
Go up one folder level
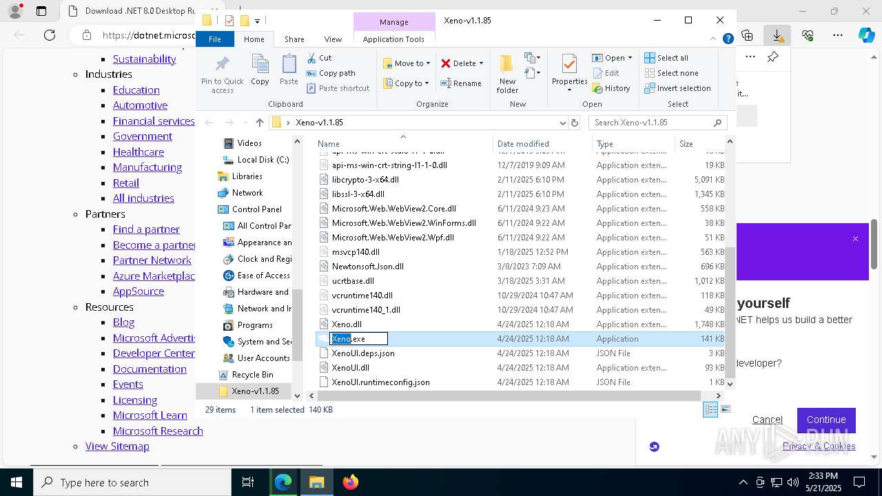(x=259, y=123)
